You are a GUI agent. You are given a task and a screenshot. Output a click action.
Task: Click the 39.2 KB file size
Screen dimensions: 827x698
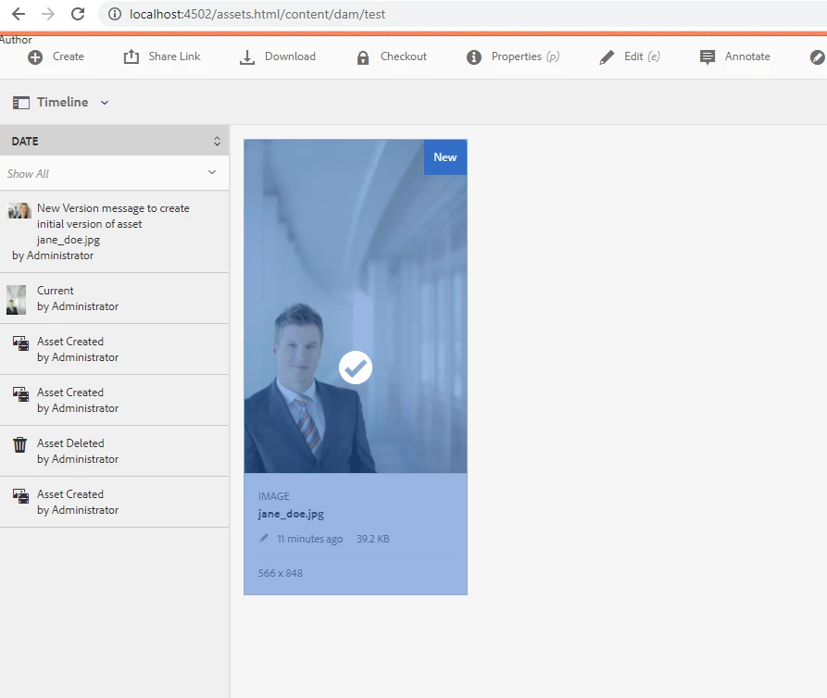coord(373,539)
